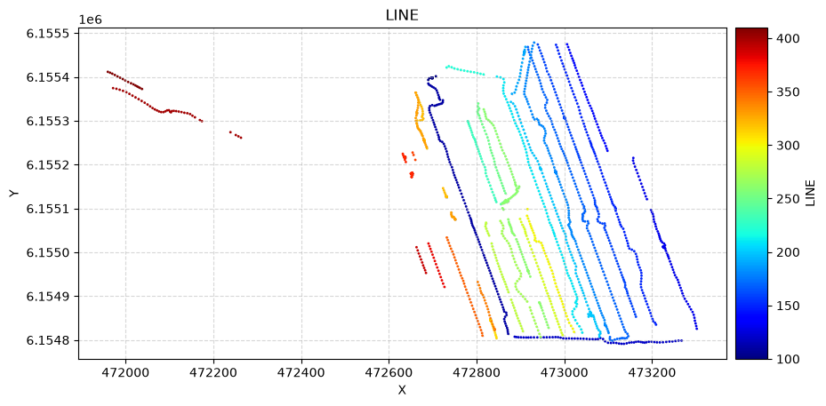Click y-axis tick label 6.1549
Image resolution: width=826 pixels, height=406 pixels.
point(47,297)
